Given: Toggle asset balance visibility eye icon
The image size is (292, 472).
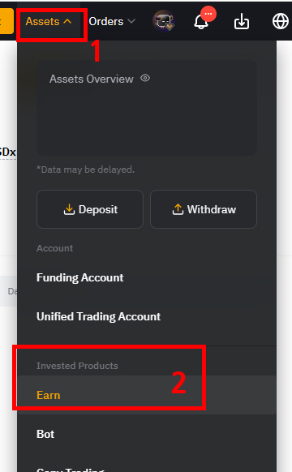Looking at the screenshot, I should pos(145,79).
